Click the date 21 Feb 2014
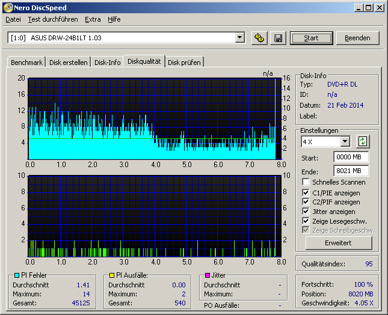The image size is (388, 315). point(345,105)
